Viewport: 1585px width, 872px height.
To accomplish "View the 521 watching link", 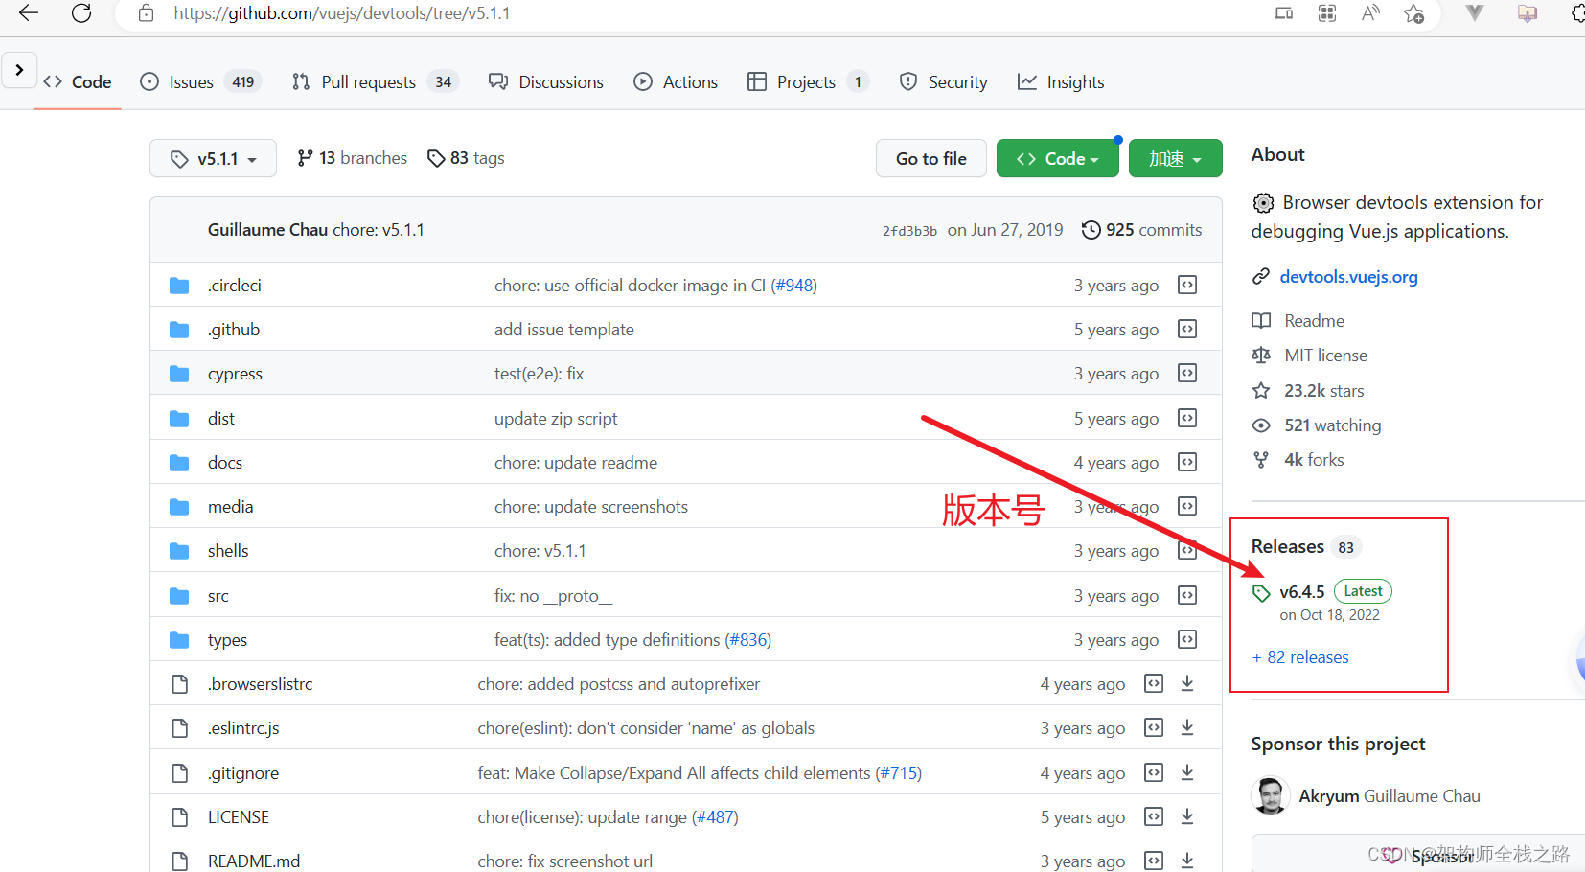I will [x=1332, y=425].
